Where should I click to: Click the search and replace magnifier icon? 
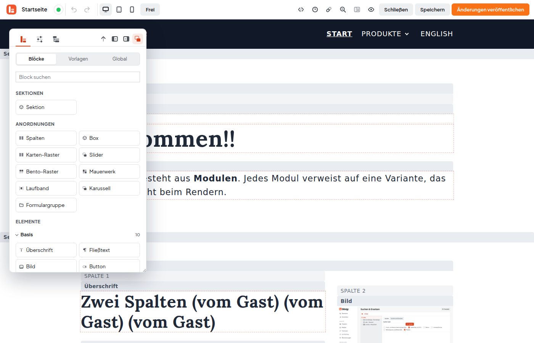click(343, 10)
